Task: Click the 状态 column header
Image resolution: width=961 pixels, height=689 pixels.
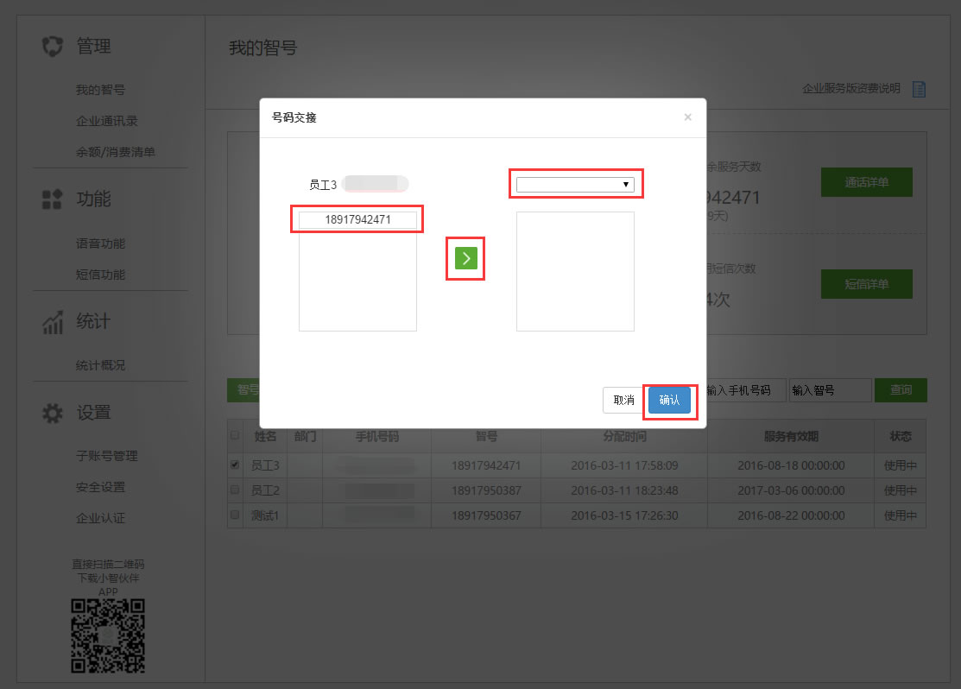Action: pyautogui.click(x=901, y=436)
